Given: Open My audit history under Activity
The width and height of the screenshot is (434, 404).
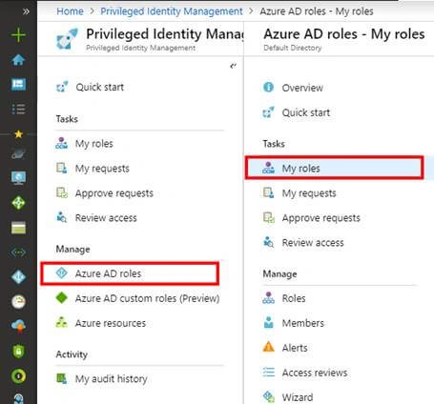Looking at the screenshot, I should tap(102, 378).
